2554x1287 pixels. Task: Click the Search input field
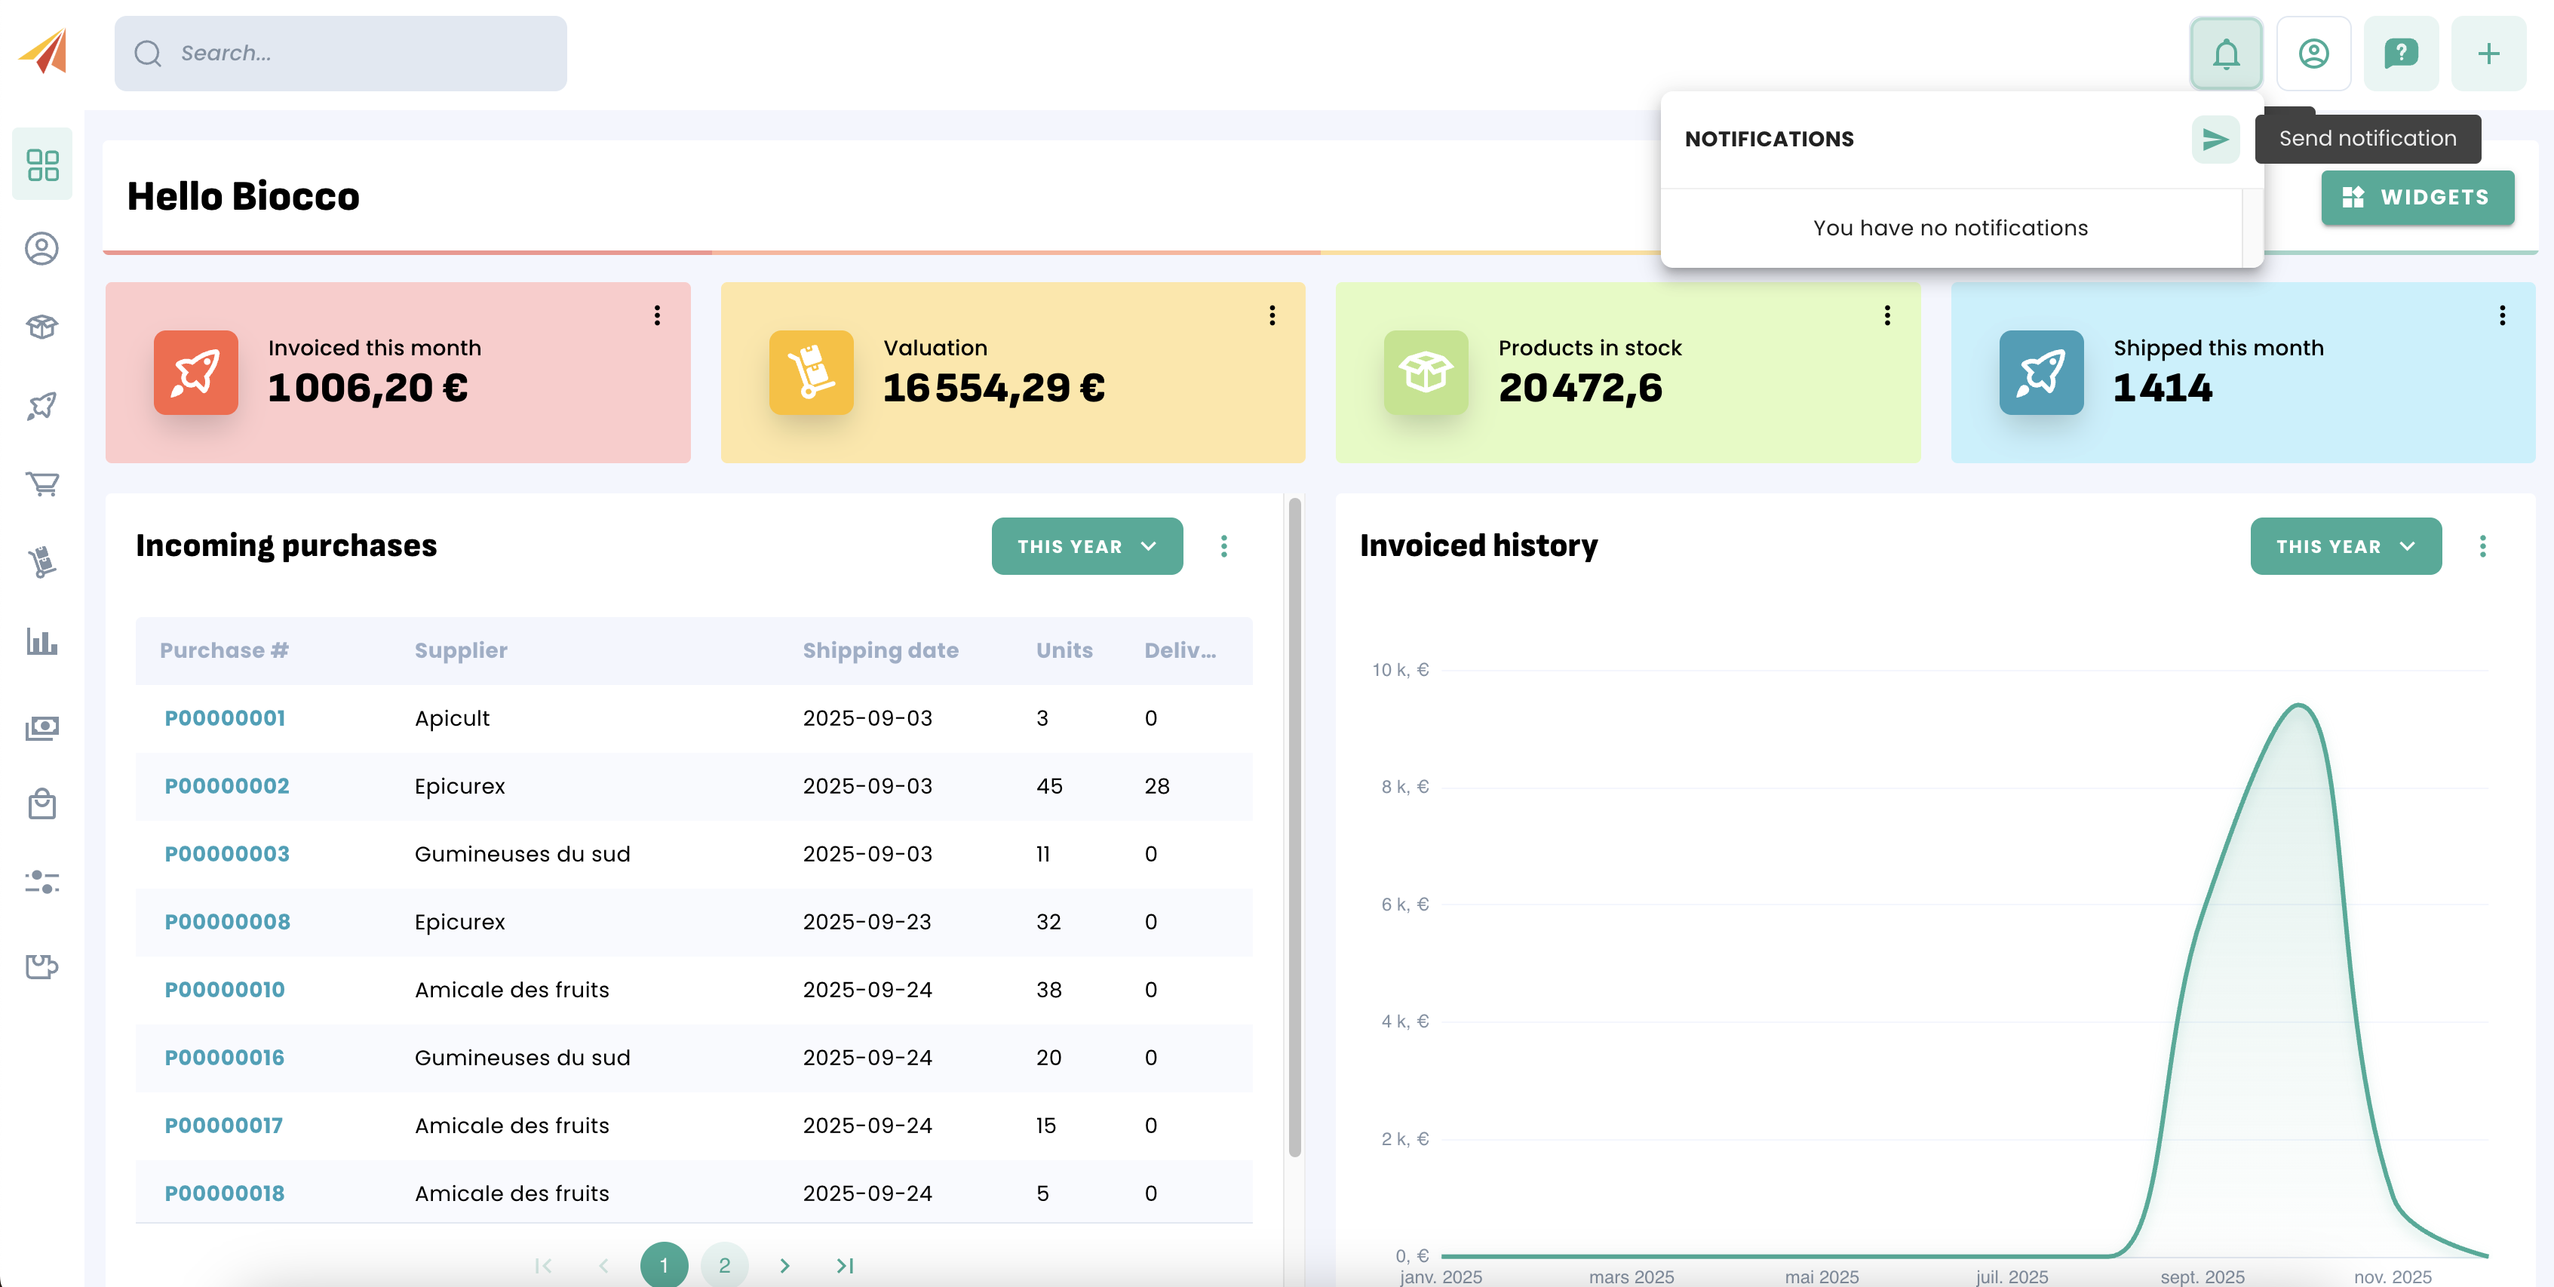(x=341, y=54)
